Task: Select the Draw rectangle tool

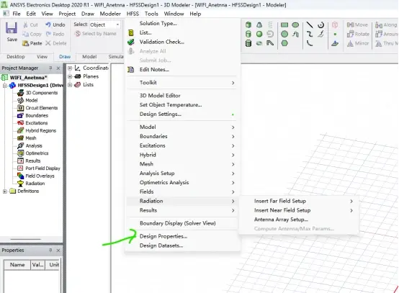Action: pyautogui.click(x=284, y=24)
